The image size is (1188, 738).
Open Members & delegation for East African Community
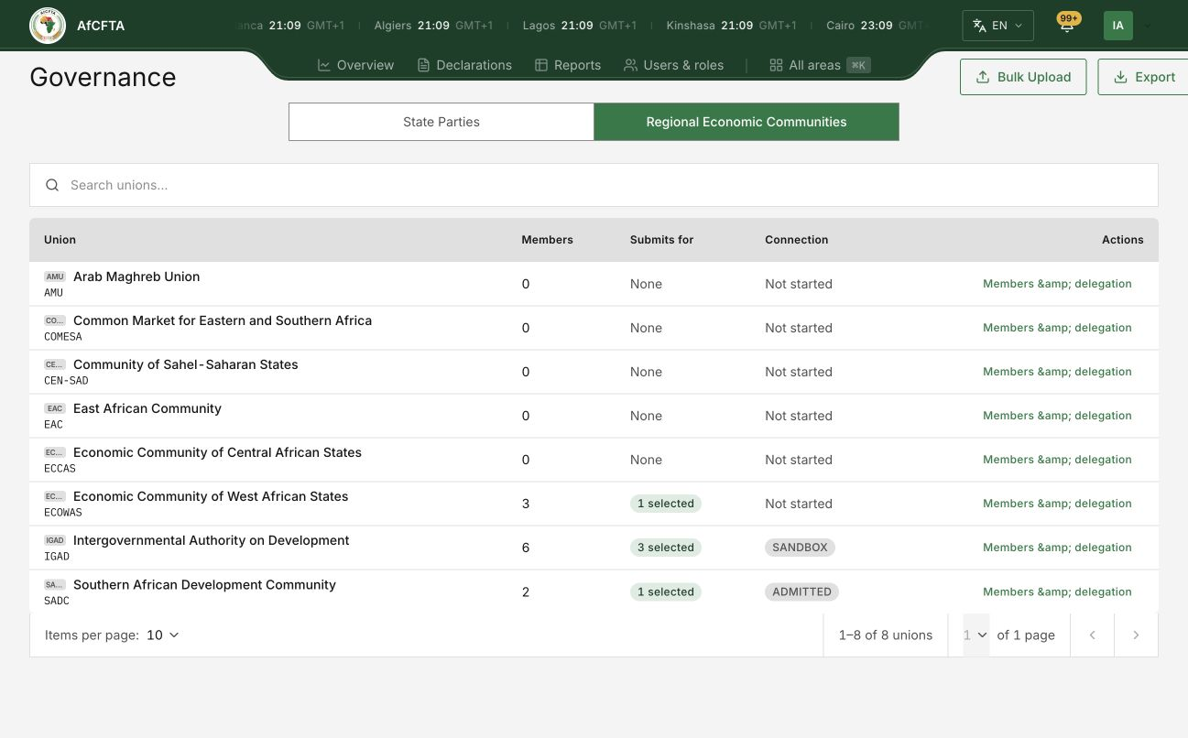pos(1057,416)
